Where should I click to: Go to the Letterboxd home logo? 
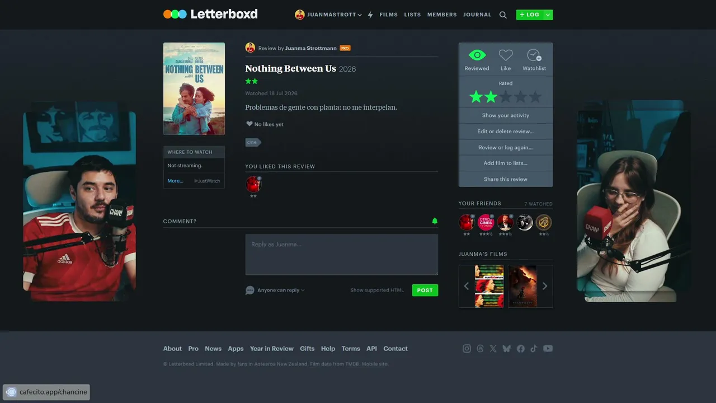210,14
